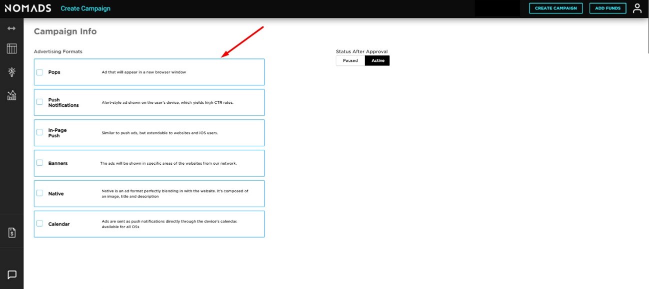The height and width of the screenshot is (289, 649).
Task: Open the lightbulb insights icon in sidebar
Action: [11, 72]
